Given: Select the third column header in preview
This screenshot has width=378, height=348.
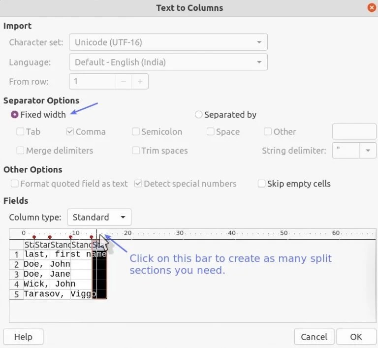Looking at the screenshot, I should pos(60,245).
